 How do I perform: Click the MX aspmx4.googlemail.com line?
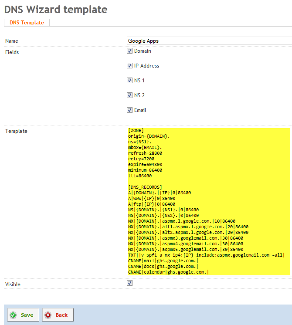point(186,244)
